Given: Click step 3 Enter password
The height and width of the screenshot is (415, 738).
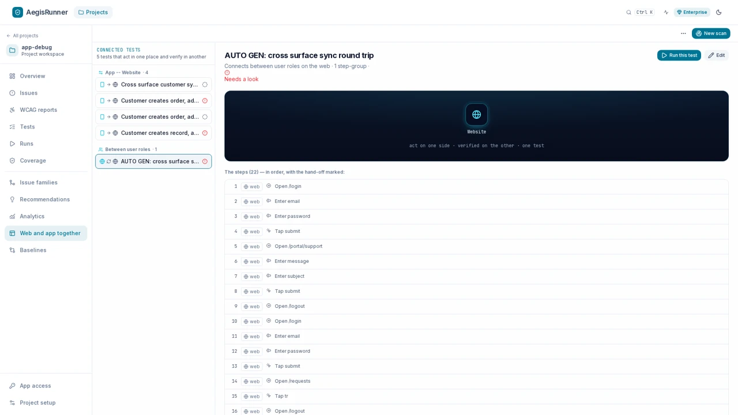Looking at the screenshot, I should pyautogui.click(x=476, y=217).
